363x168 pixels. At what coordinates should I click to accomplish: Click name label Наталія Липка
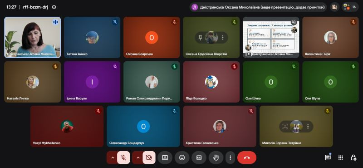coord(18,99)
